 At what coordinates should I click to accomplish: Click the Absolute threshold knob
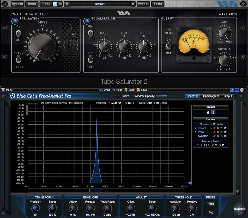click(x=175, y=208)
